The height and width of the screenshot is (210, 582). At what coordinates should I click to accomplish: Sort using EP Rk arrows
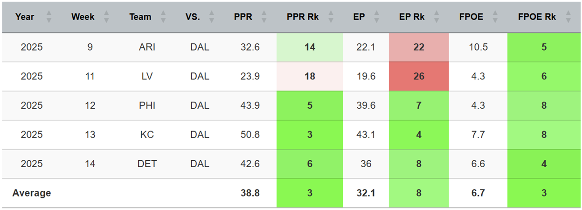(436, 17)
